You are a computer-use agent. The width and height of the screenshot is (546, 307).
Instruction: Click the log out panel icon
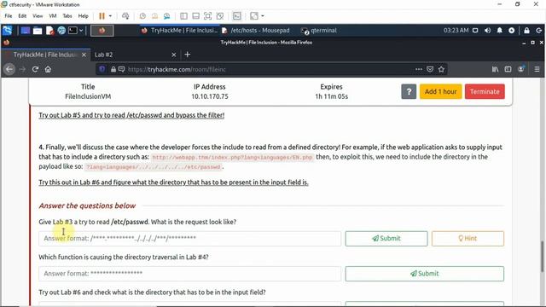(x=538, y=31)
